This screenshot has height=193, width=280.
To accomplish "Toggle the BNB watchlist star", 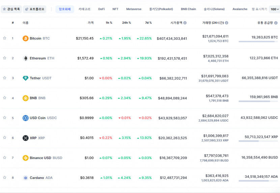I will 5,98.
